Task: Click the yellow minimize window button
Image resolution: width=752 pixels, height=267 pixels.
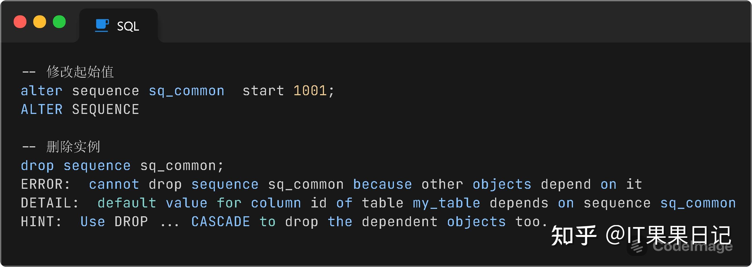Action: click(x=40, y=22)
